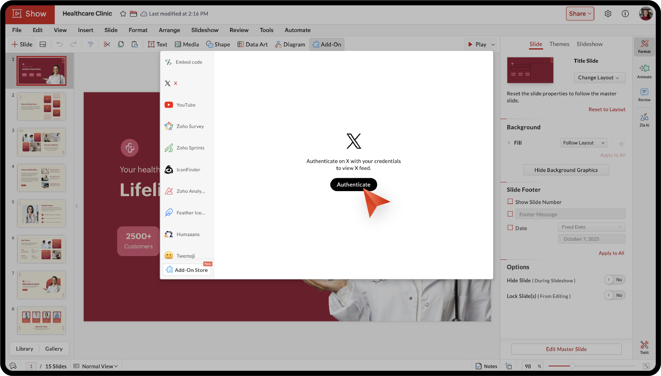Screen dimensions: 661x376
Task: Open the Follow Layout fill dropdown
Action: pyautogui.click(x=584, y=143)
